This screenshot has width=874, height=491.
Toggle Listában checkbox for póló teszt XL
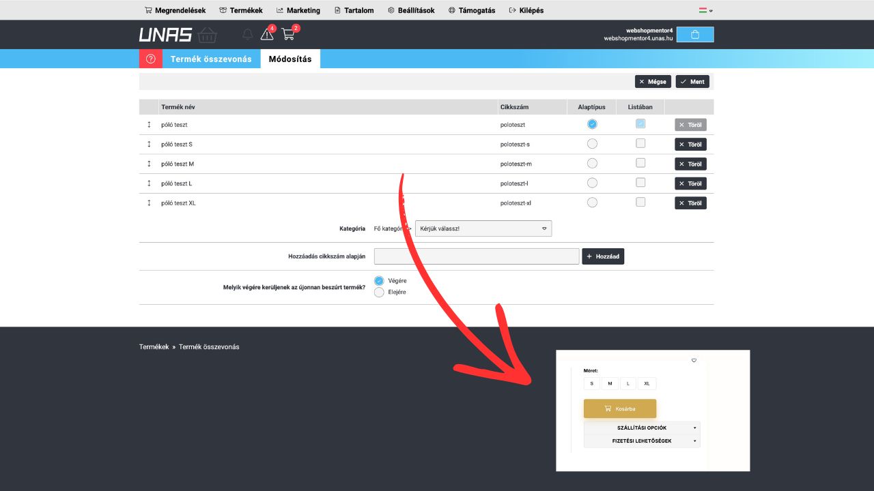point(640,202)
